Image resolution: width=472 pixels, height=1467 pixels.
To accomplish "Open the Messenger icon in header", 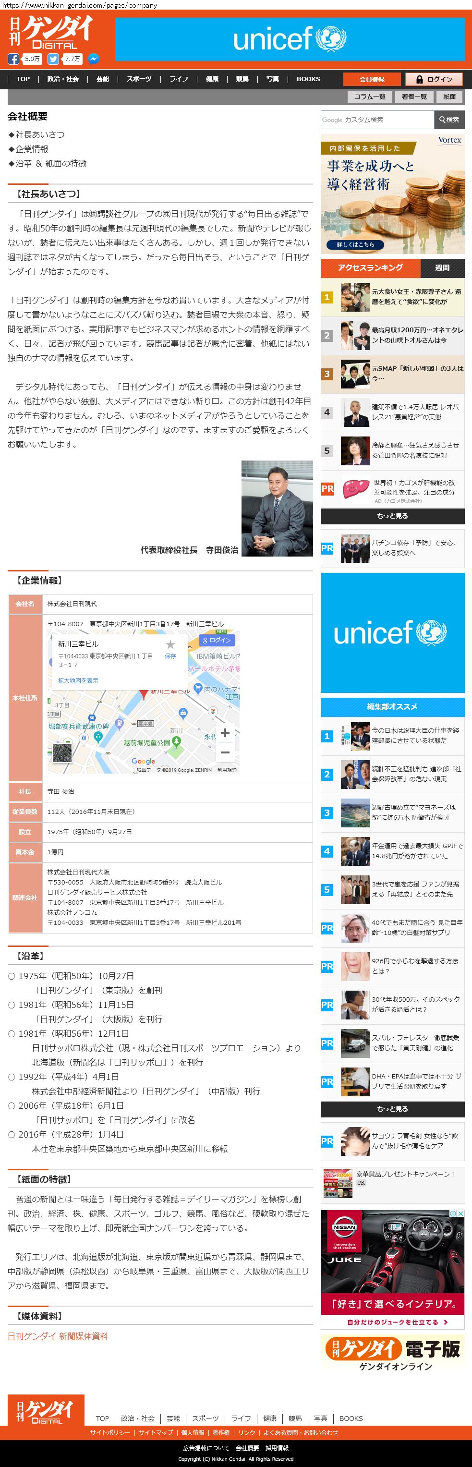I will point(93,59).
